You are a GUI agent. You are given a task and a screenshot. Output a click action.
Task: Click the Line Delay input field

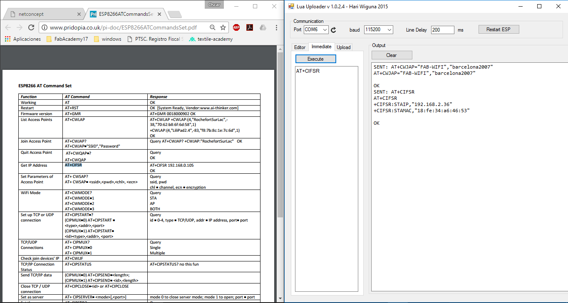click(442, 30)
